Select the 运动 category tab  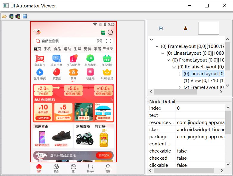(67, 49)
